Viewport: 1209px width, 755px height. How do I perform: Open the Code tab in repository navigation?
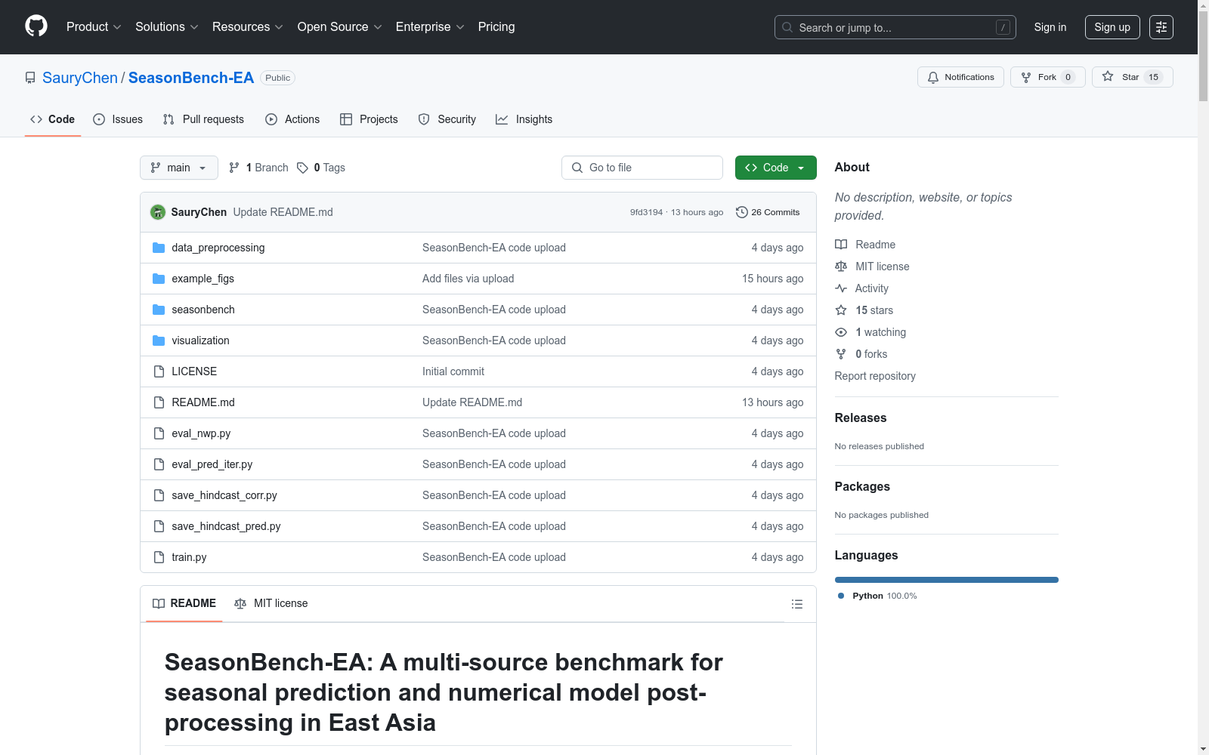[x=53, y=119]
